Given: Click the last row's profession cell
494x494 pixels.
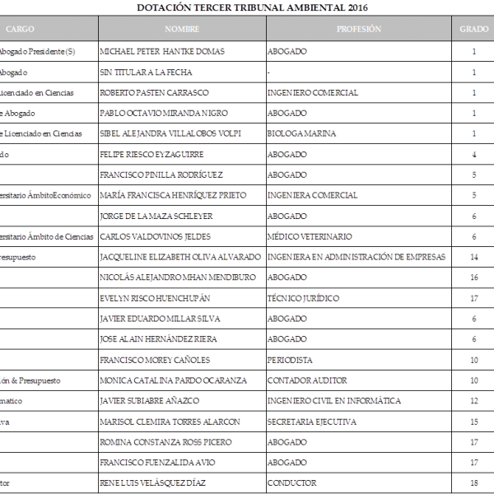Looking at the screenshot, I should [291, 482].
